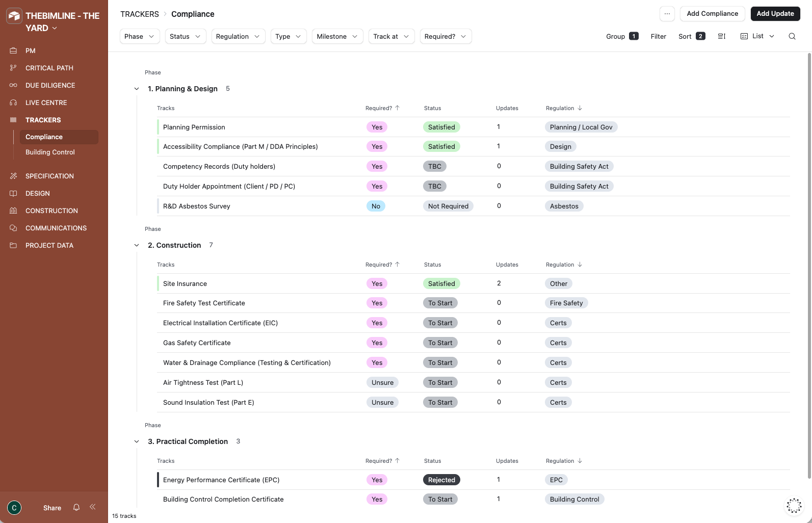The image size is (812, 523).
Task: Click the Share button
Action: pos(52,508)
